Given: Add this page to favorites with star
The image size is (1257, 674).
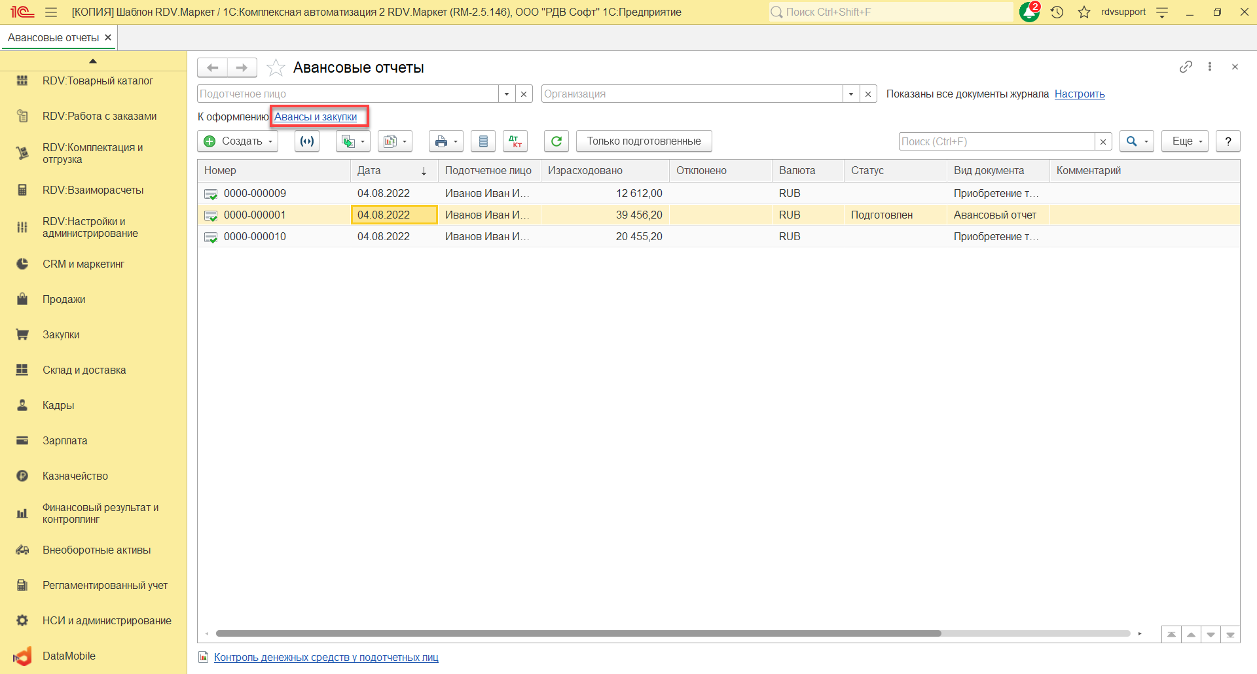Looking at the screenshot, I should pos(276,67).
